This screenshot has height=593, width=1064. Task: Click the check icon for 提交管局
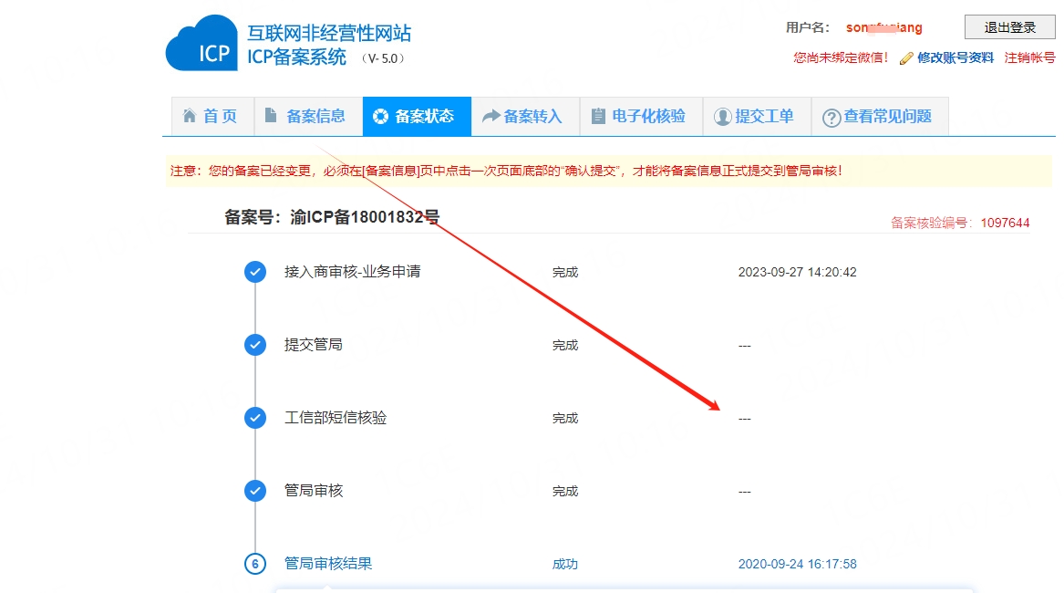(x=255, y=344)
